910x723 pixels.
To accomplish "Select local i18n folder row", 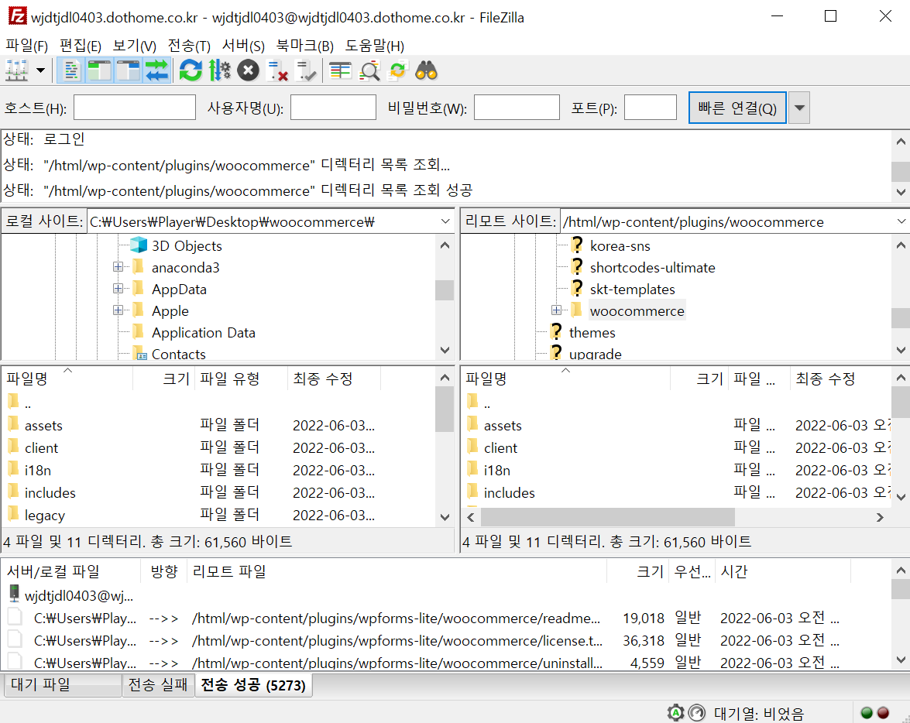I will 219,470.
